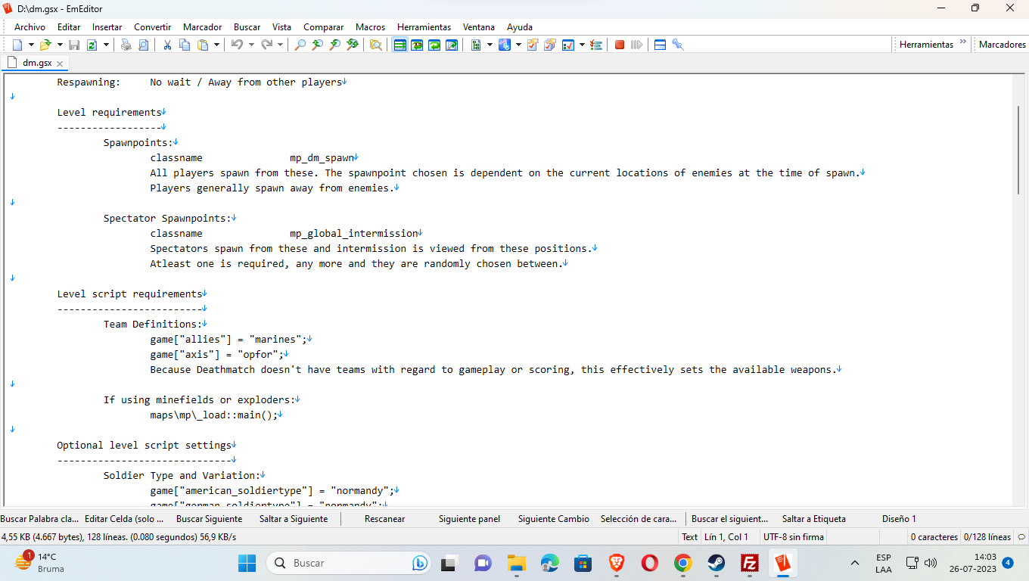This screenshot has width=1029, height=581.
Task: Click the Save file floppy icon
Action: pos(74,45)
